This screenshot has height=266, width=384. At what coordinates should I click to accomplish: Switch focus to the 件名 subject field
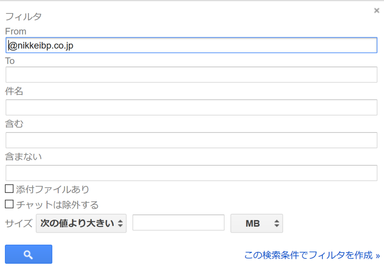click(191, 107)
